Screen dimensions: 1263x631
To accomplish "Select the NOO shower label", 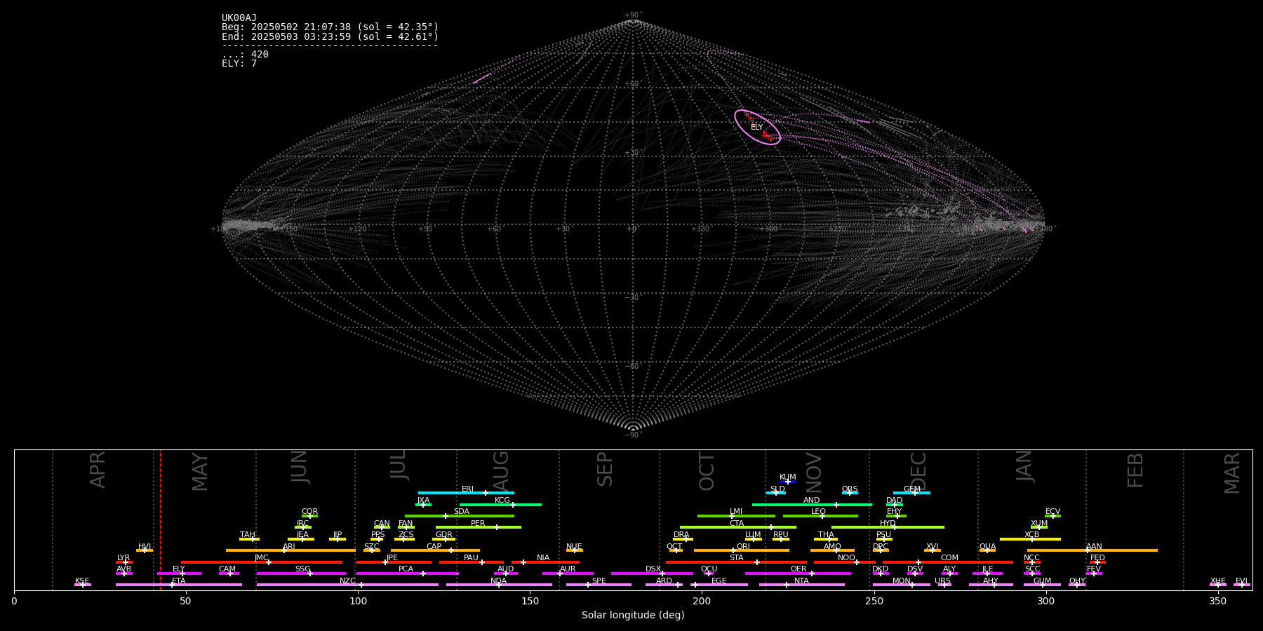I will point(847,557).
